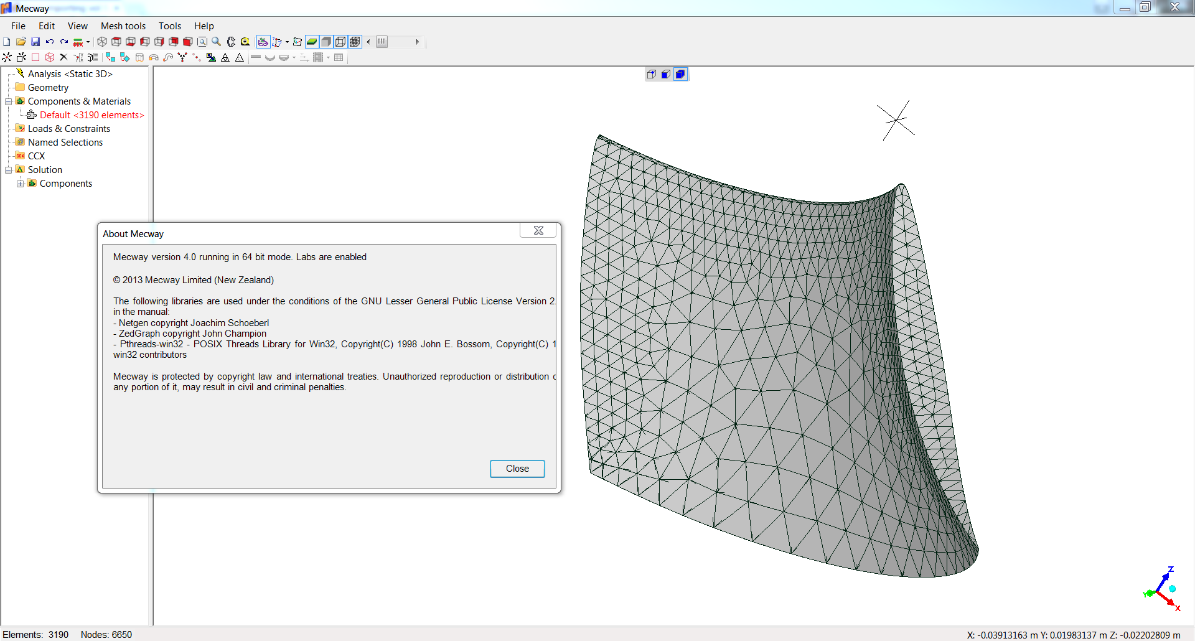
Task: Click the rotate view arrow icon
Action: pyautogui.click(x=231, y=42)
